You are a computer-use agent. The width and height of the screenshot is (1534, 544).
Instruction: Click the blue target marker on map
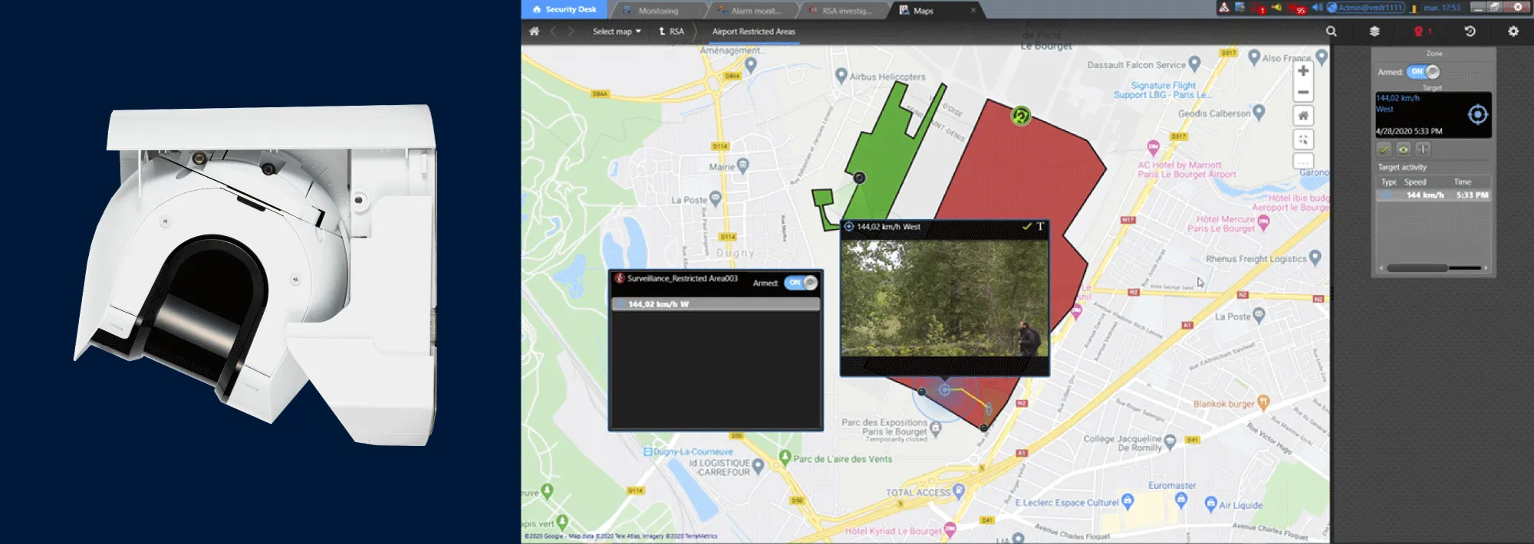point(945,390)
